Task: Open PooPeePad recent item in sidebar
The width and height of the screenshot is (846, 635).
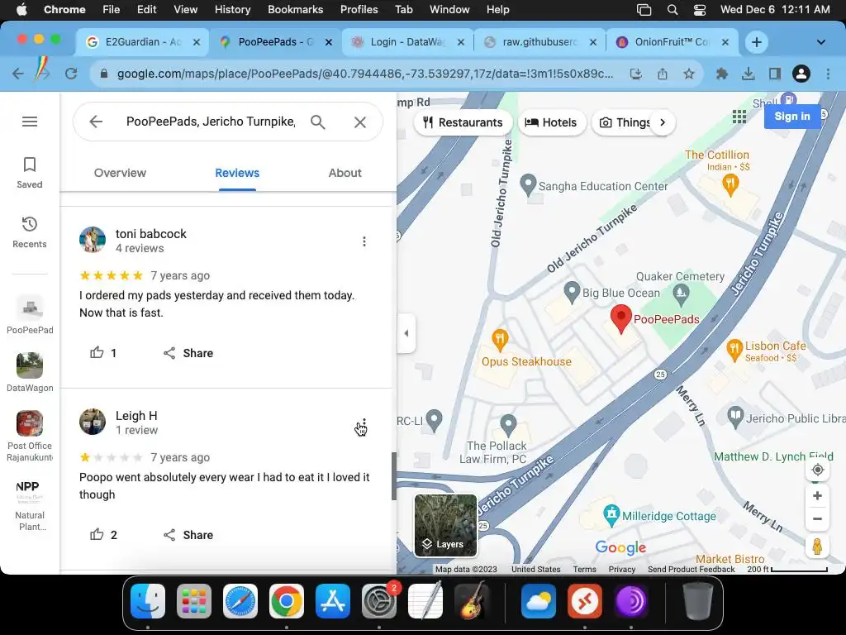Action: point(30,315)
